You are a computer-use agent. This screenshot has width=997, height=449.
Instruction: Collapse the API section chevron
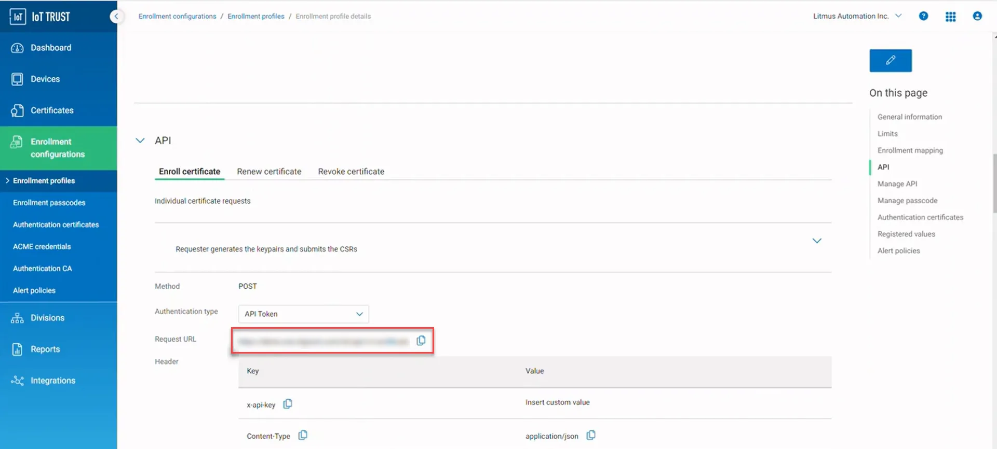point(140,141)
